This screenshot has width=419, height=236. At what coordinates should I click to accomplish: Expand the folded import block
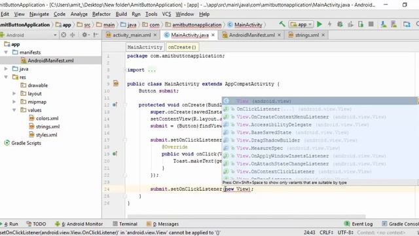125,70
